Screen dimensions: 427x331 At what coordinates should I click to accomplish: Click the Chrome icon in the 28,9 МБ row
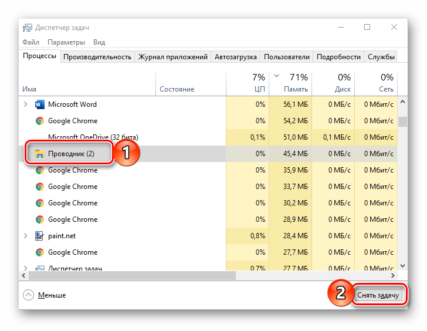40,219
